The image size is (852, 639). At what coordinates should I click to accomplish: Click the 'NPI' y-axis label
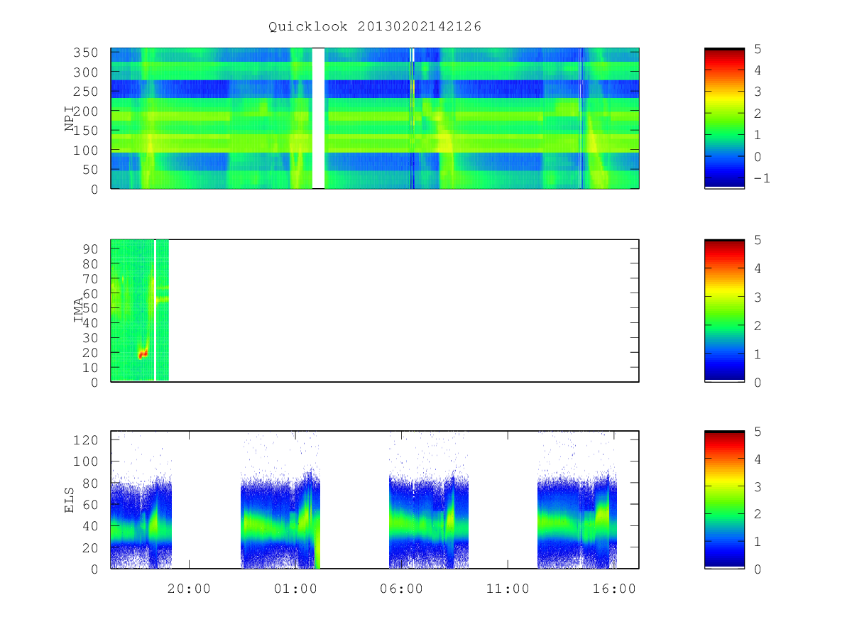[70, 119]
